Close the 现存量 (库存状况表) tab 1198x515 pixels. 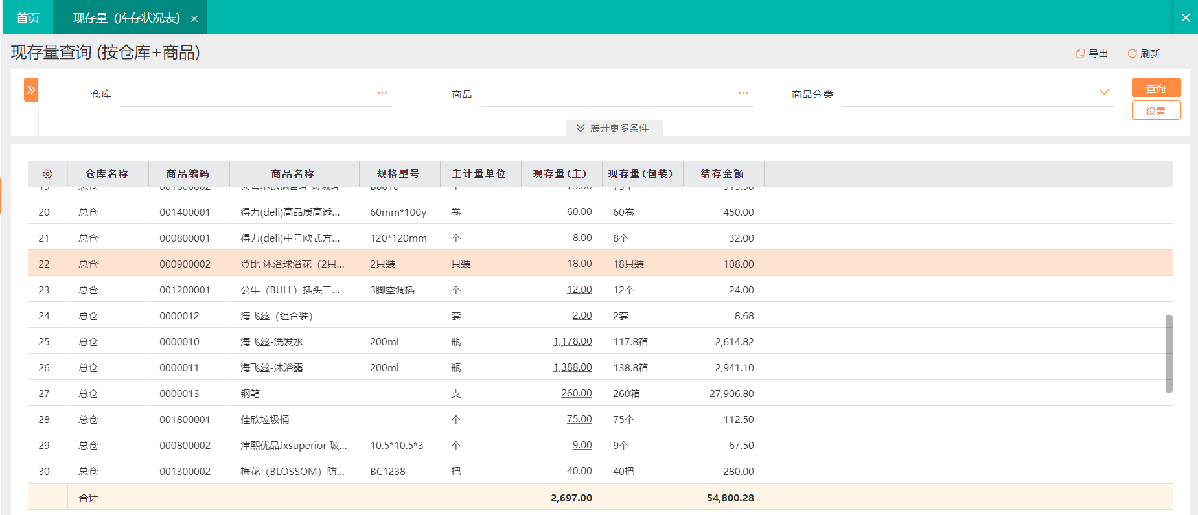(194, 19)
